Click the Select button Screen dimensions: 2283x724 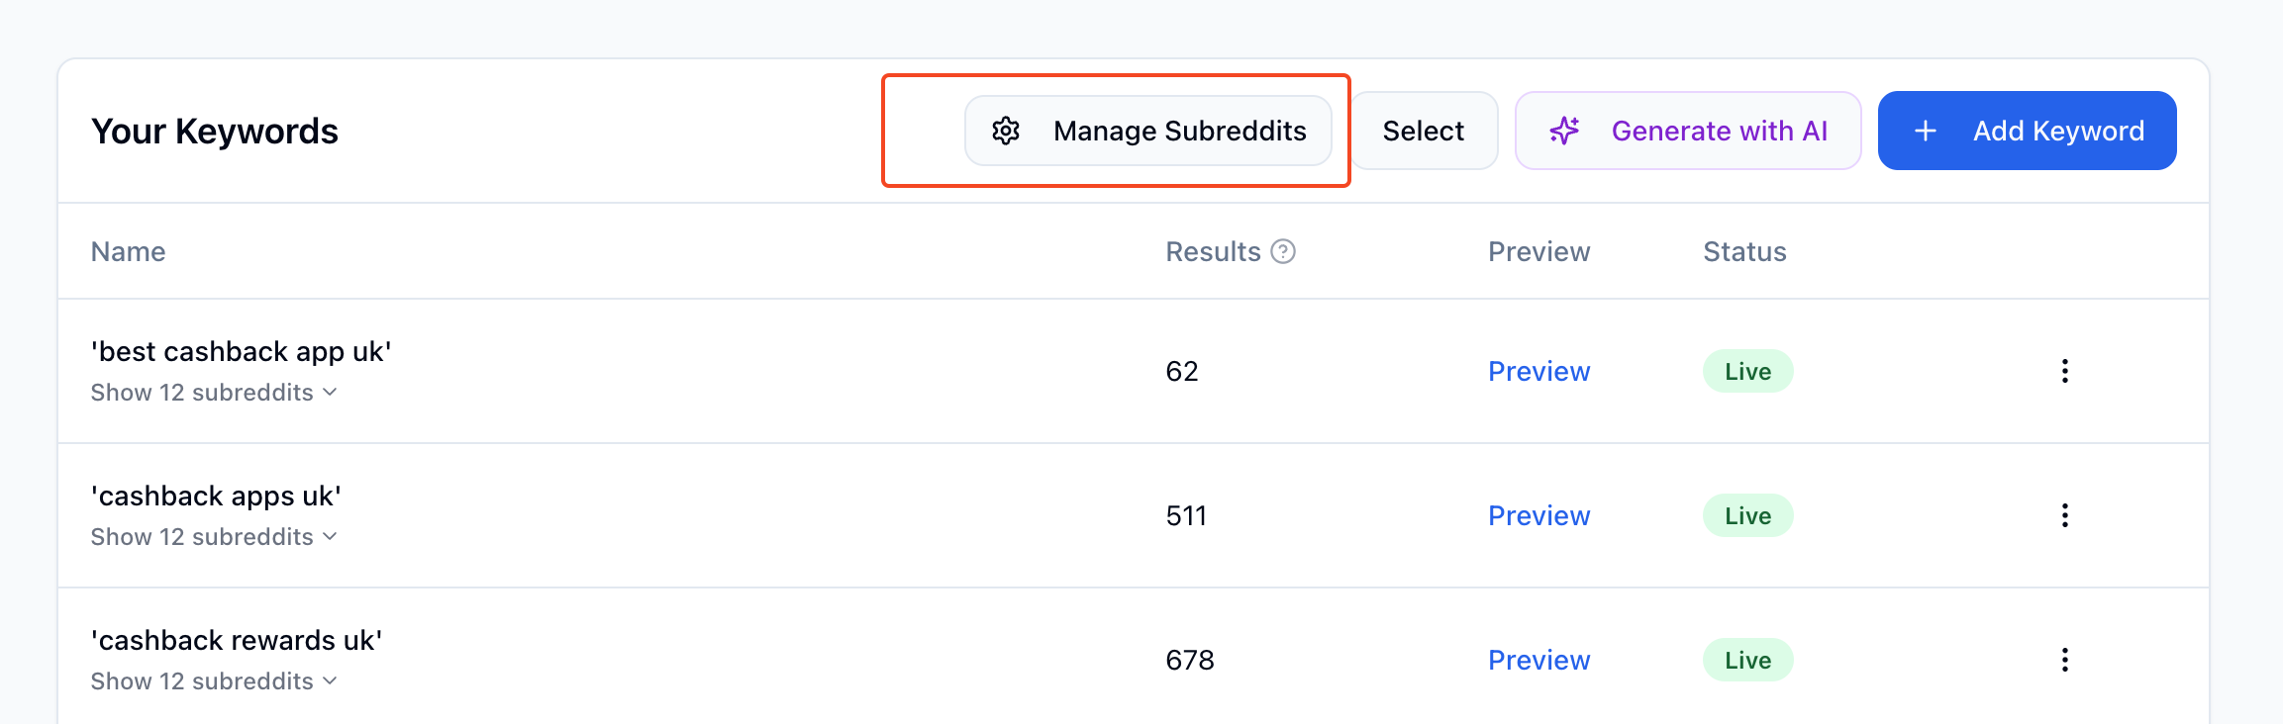click(x=1424, y=131)
